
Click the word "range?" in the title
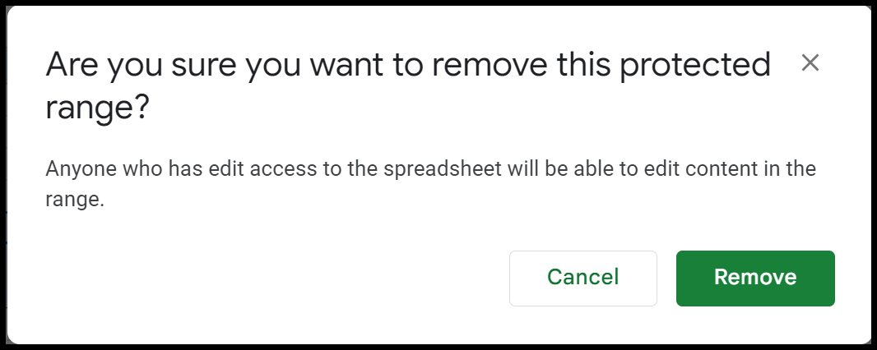97,109
